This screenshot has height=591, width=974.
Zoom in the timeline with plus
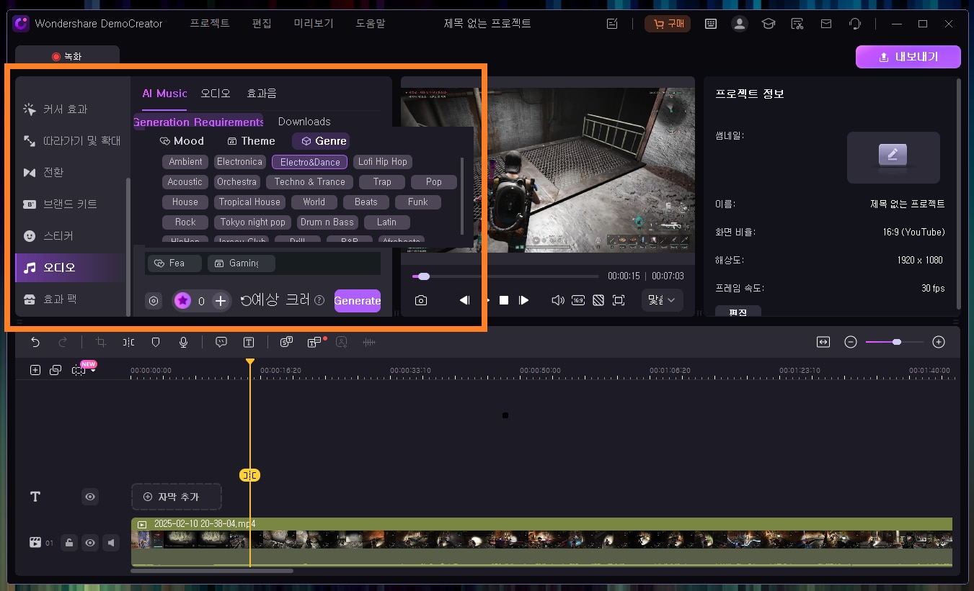pos(939,343)
